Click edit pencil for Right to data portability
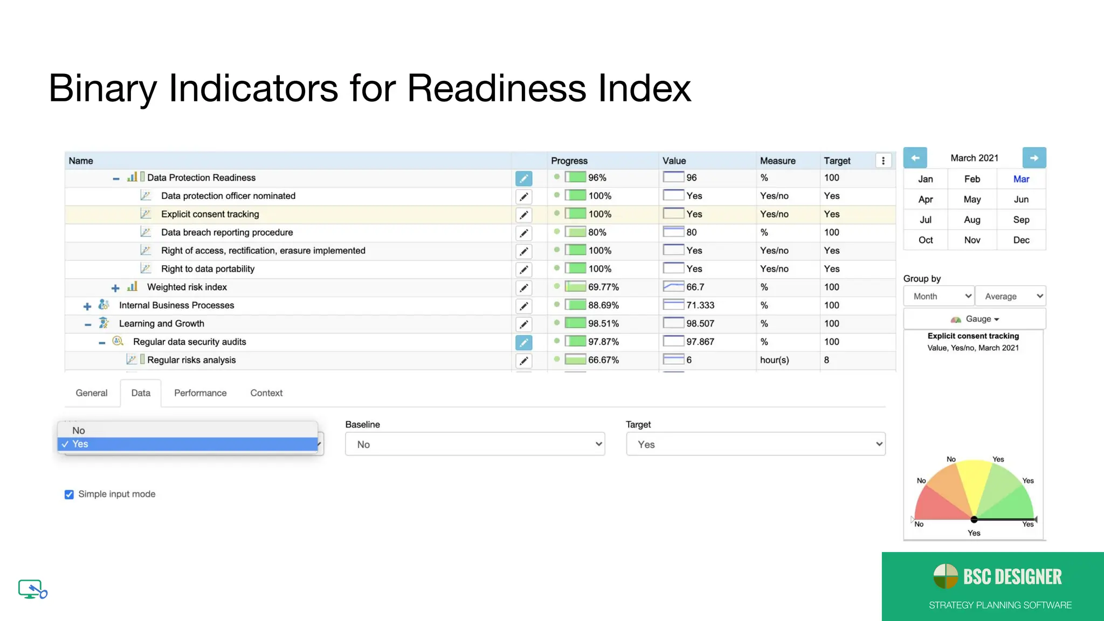1104x621 pixels. click(x=523, y=270)
